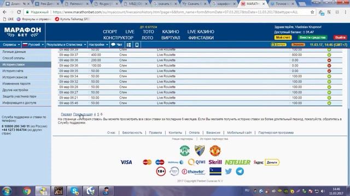The image size is (350, 196).
Task: Open the ФИНСТАВКИ section
Action: click(201, 38)
